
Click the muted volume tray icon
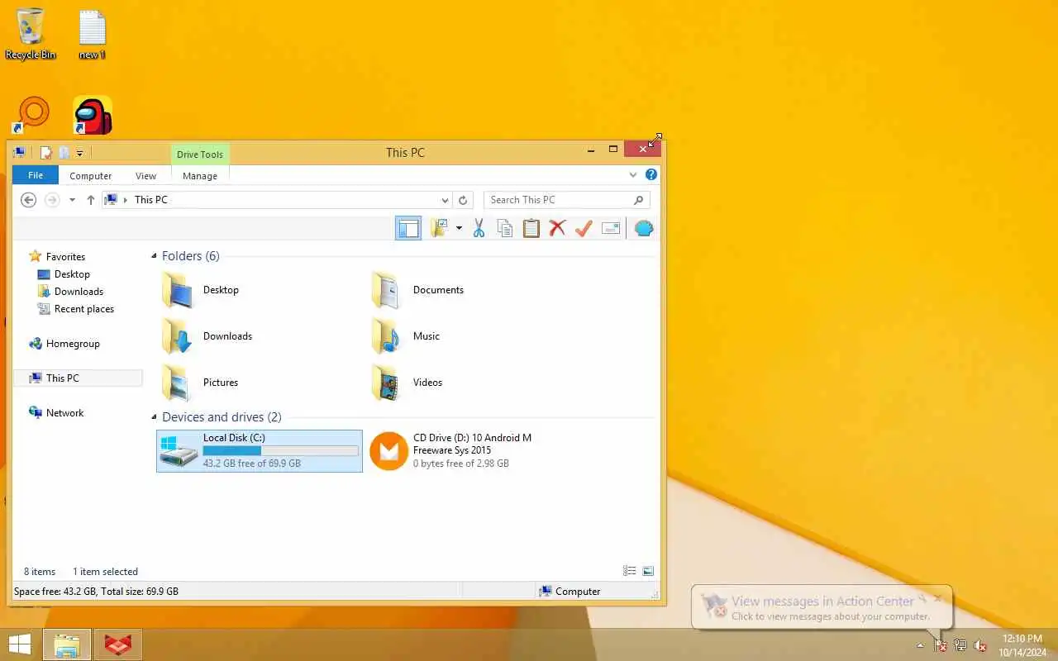[x=980, y=645]
